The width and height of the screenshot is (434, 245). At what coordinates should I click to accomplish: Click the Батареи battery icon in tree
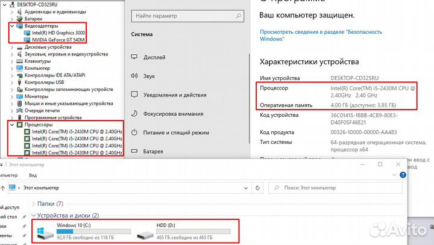[19, 19]
